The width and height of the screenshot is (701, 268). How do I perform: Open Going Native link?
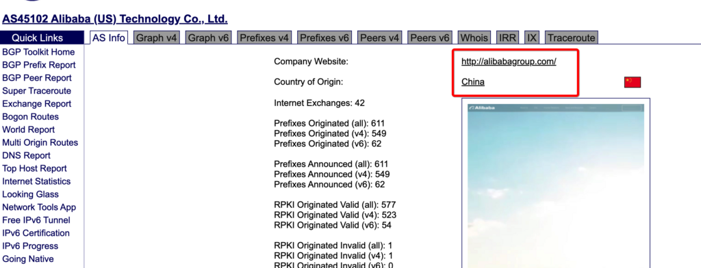27,259
